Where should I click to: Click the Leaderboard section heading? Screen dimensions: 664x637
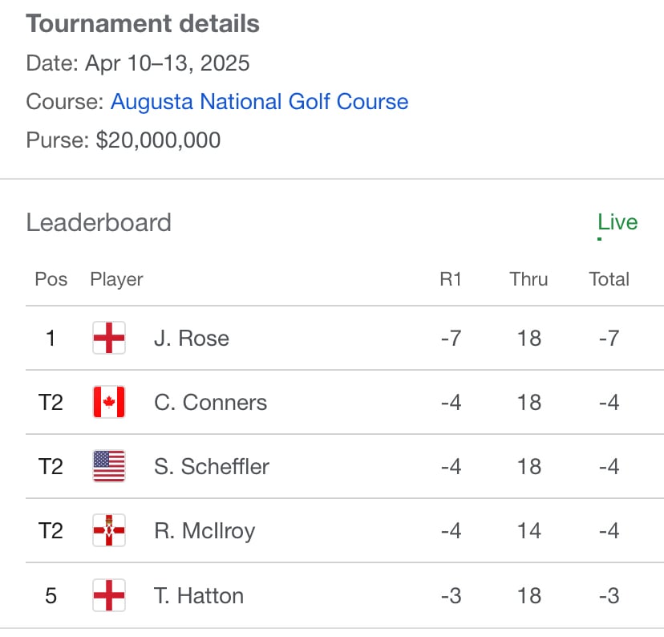coord(99,222)
